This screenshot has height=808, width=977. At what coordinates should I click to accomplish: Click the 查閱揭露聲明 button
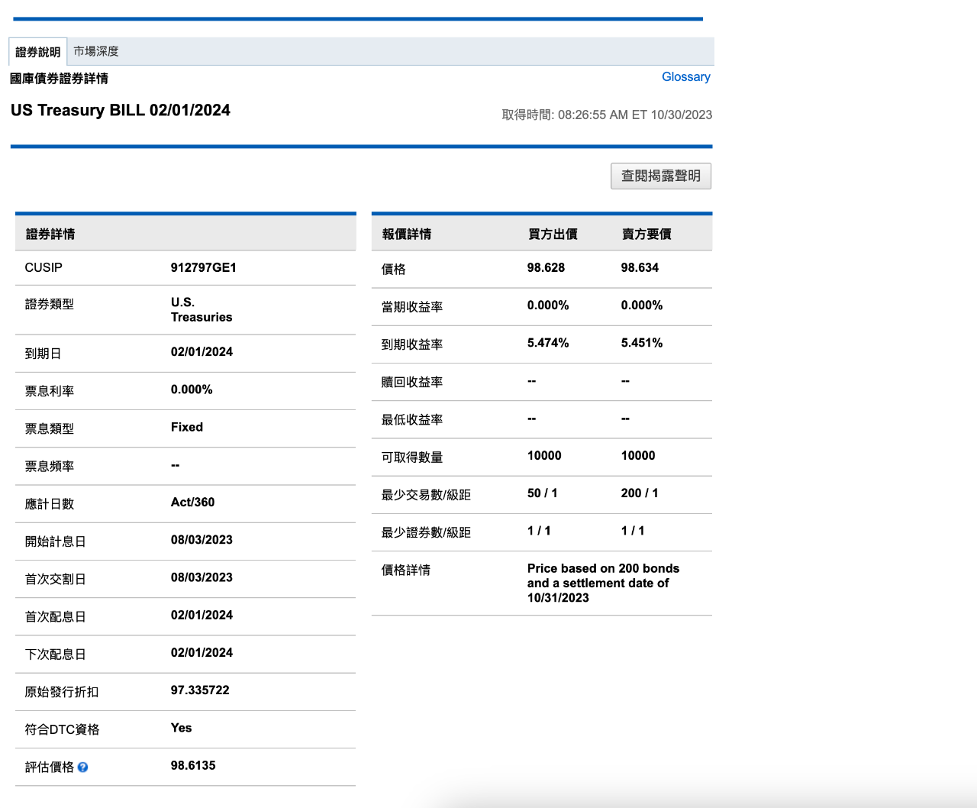(660, 176)
